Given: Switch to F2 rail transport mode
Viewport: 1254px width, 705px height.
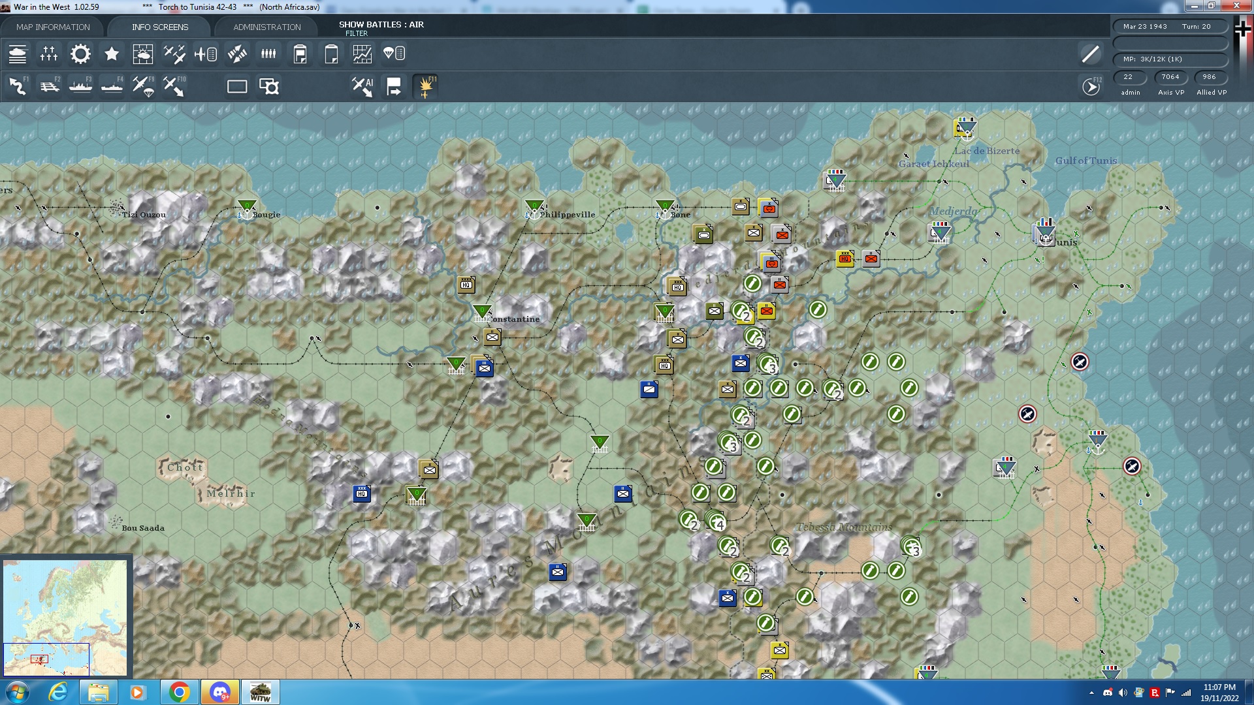Looking at the screenshot, I should [49, 86].
